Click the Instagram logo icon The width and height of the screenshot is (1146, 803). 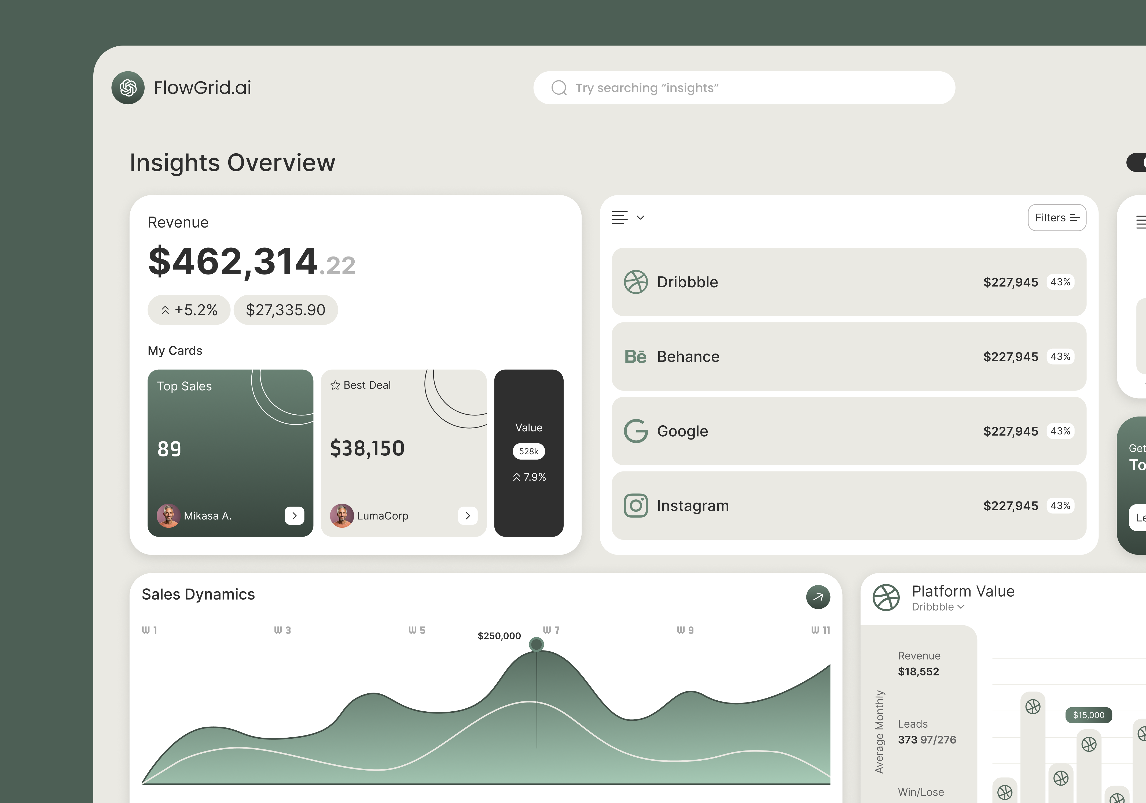(x=636, y=506)
